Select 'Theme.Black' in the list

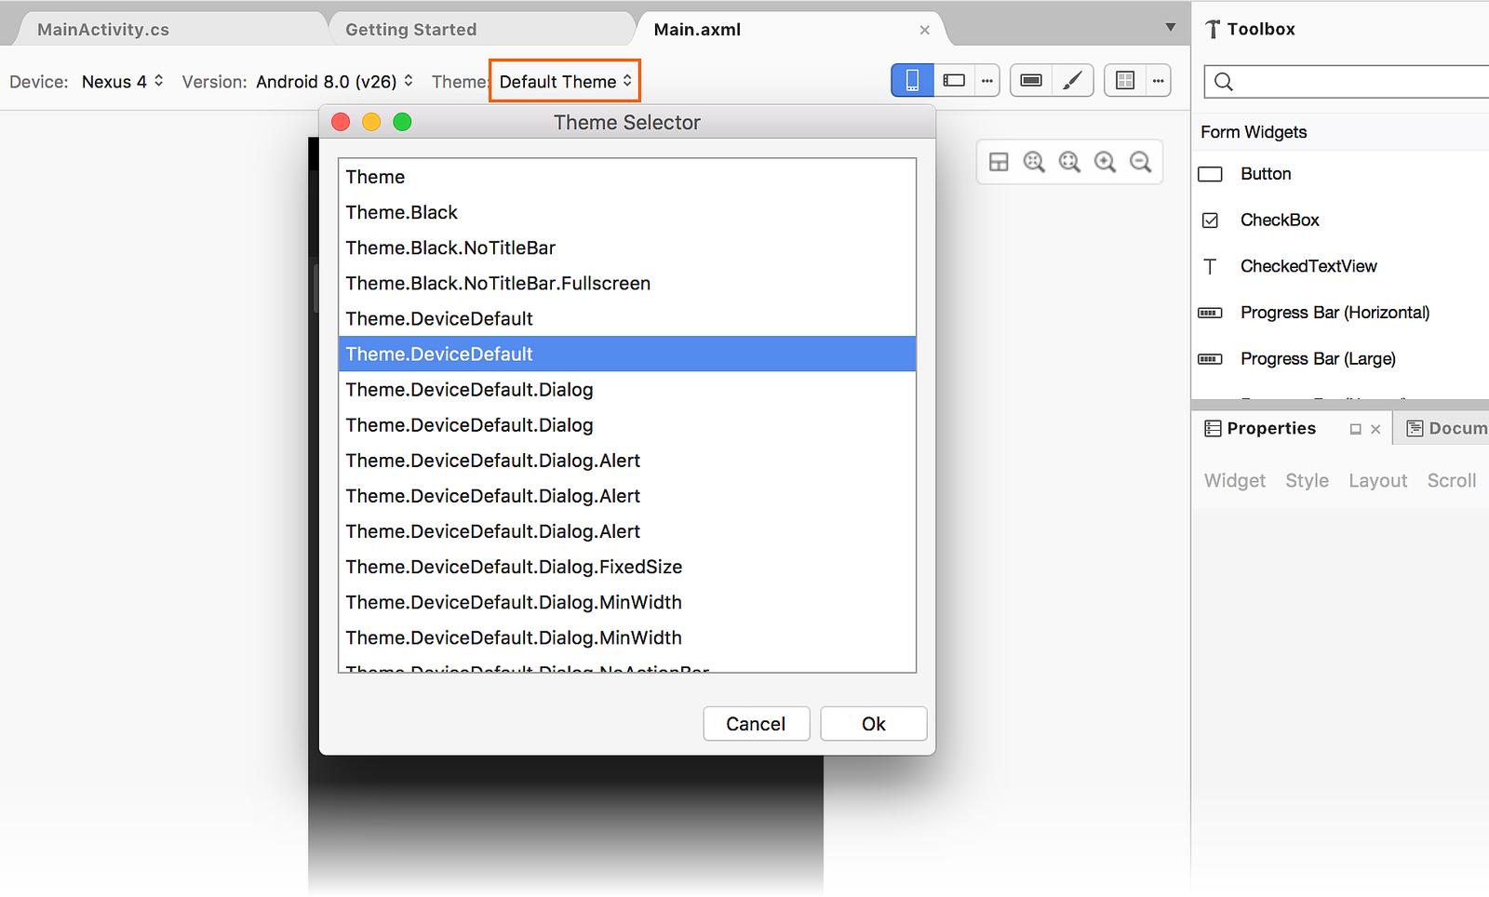coord(627,212)
